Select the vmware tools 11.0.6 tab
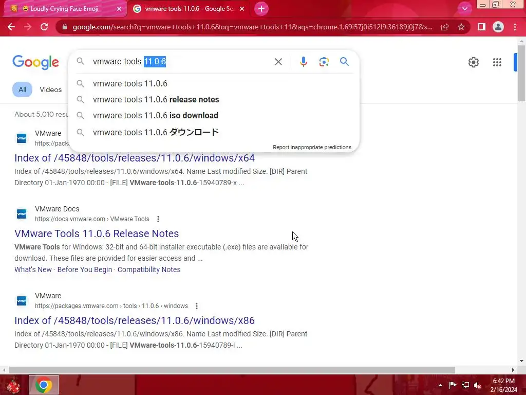 [190, 9]
